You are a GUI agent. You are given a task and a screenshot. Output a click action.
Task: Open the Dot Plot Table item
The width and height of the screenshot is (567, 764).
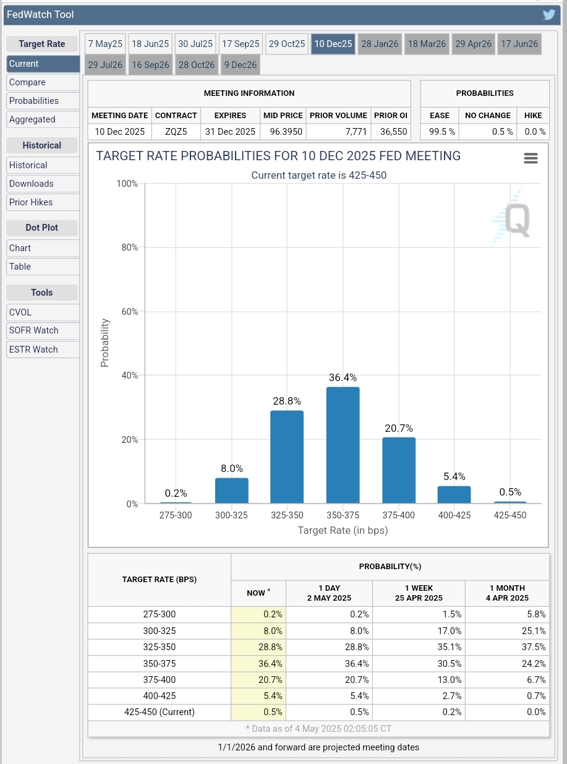(43, 267)
